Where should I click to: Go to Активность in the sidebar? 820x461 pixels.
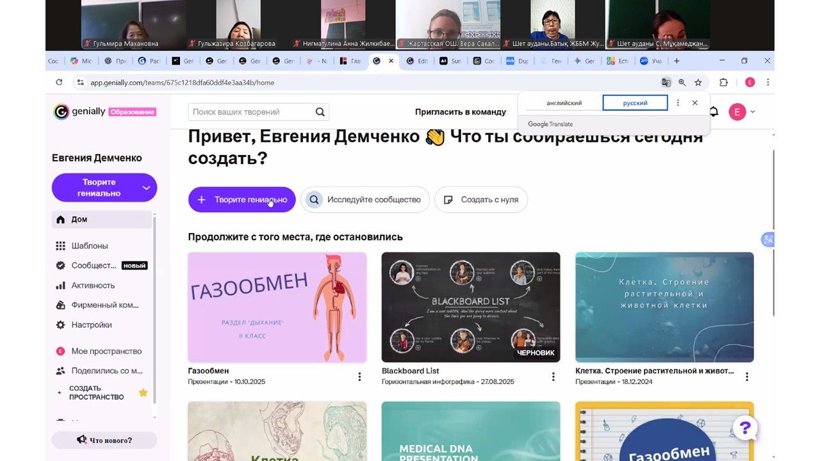tap(94, 286)
